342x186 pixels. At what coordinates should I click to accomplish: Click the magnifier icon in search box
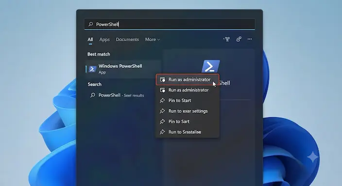click(91, 24)
